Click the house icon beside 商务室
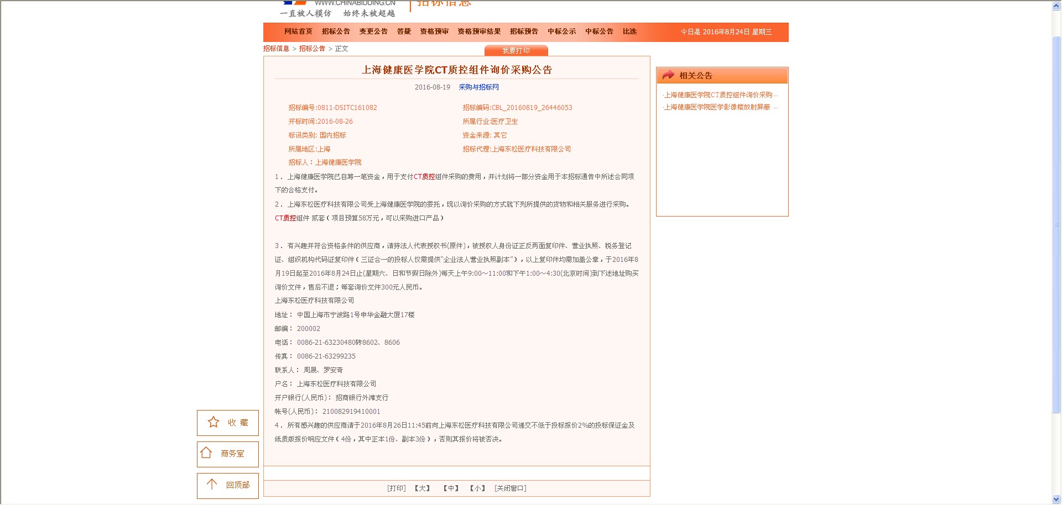Image resolution: width=1062 pixels, height=505 pixels. click(206, 453)
